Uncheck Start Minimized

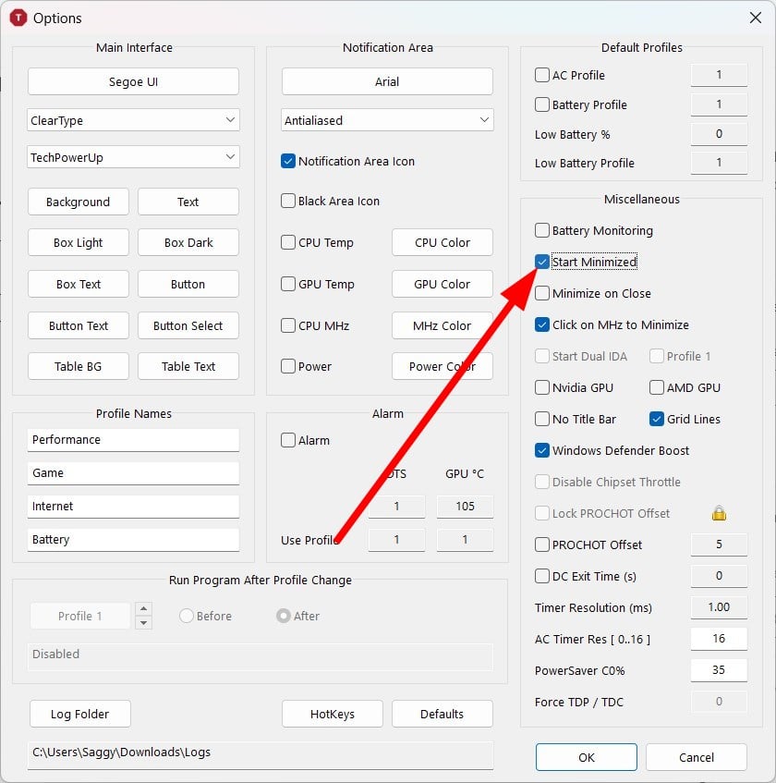coord(541,262)
